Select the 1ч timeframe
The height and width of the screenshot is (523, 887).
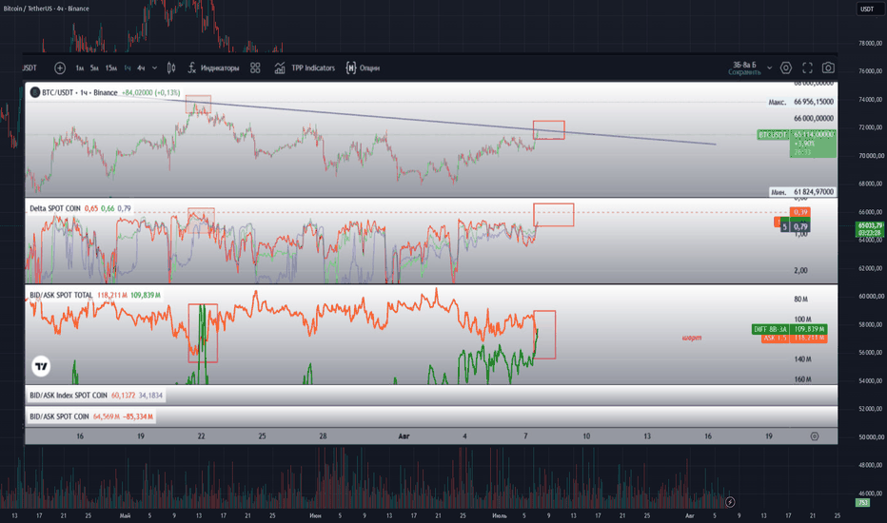(x=128, y=68)
